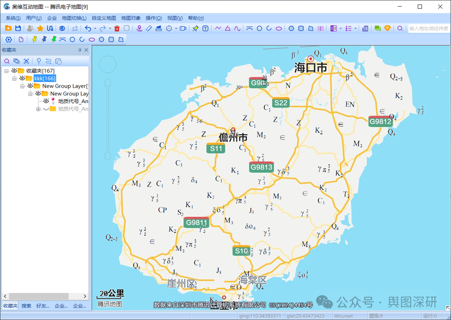451x320 pixels.
Task: Click the green chat messages icon
Action: (378, 28)
